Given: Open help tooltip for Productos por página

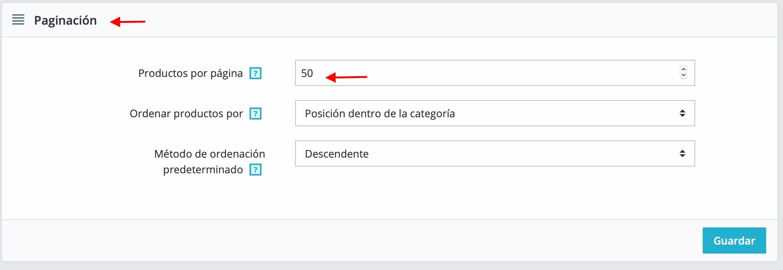Looking at the screenshot, I should (256, 73).
